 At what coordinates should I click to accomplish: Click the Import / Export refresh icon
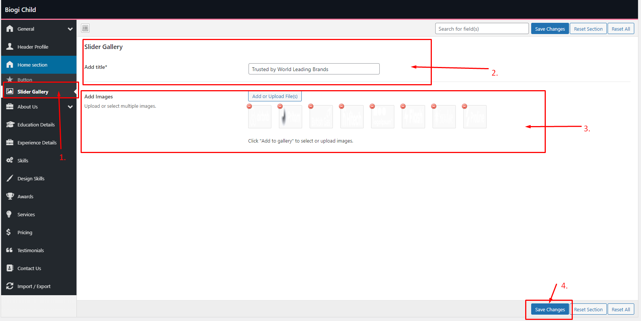point(10,286)
